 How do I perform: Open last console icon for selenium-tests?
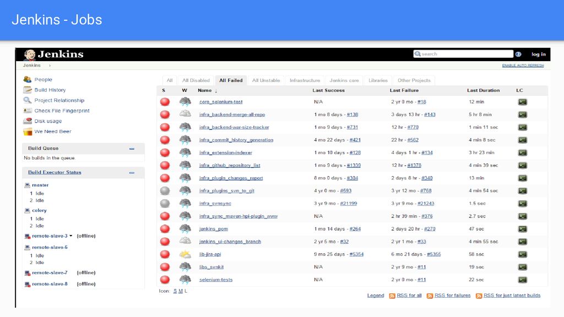[522, 280]
